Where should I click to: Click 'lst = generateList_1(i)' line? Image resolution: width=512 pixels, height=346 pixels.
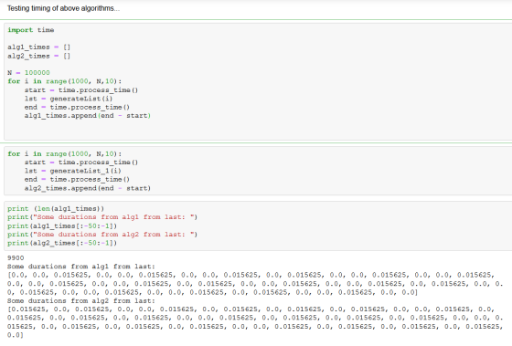(x=73, y=171)
